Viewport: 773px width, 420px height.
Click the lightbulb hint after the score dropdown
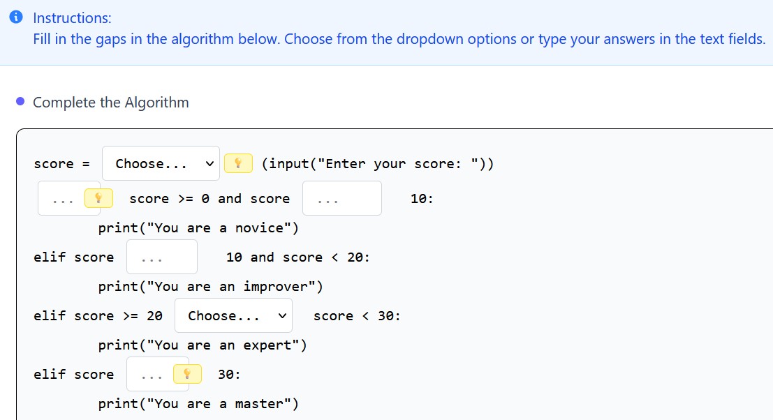point(238,164)
